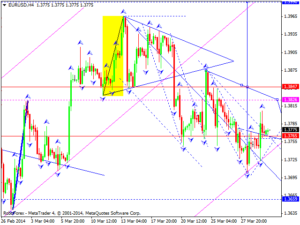
Task: Select the square anchor point on the 1.3826 dashed line
Action: [277, 99]
